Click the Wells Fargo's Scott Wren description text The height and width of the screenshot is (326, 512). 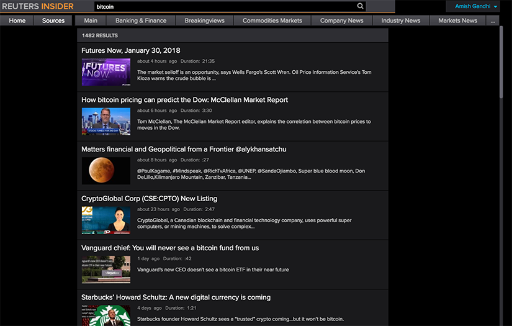tap(254, 75)
